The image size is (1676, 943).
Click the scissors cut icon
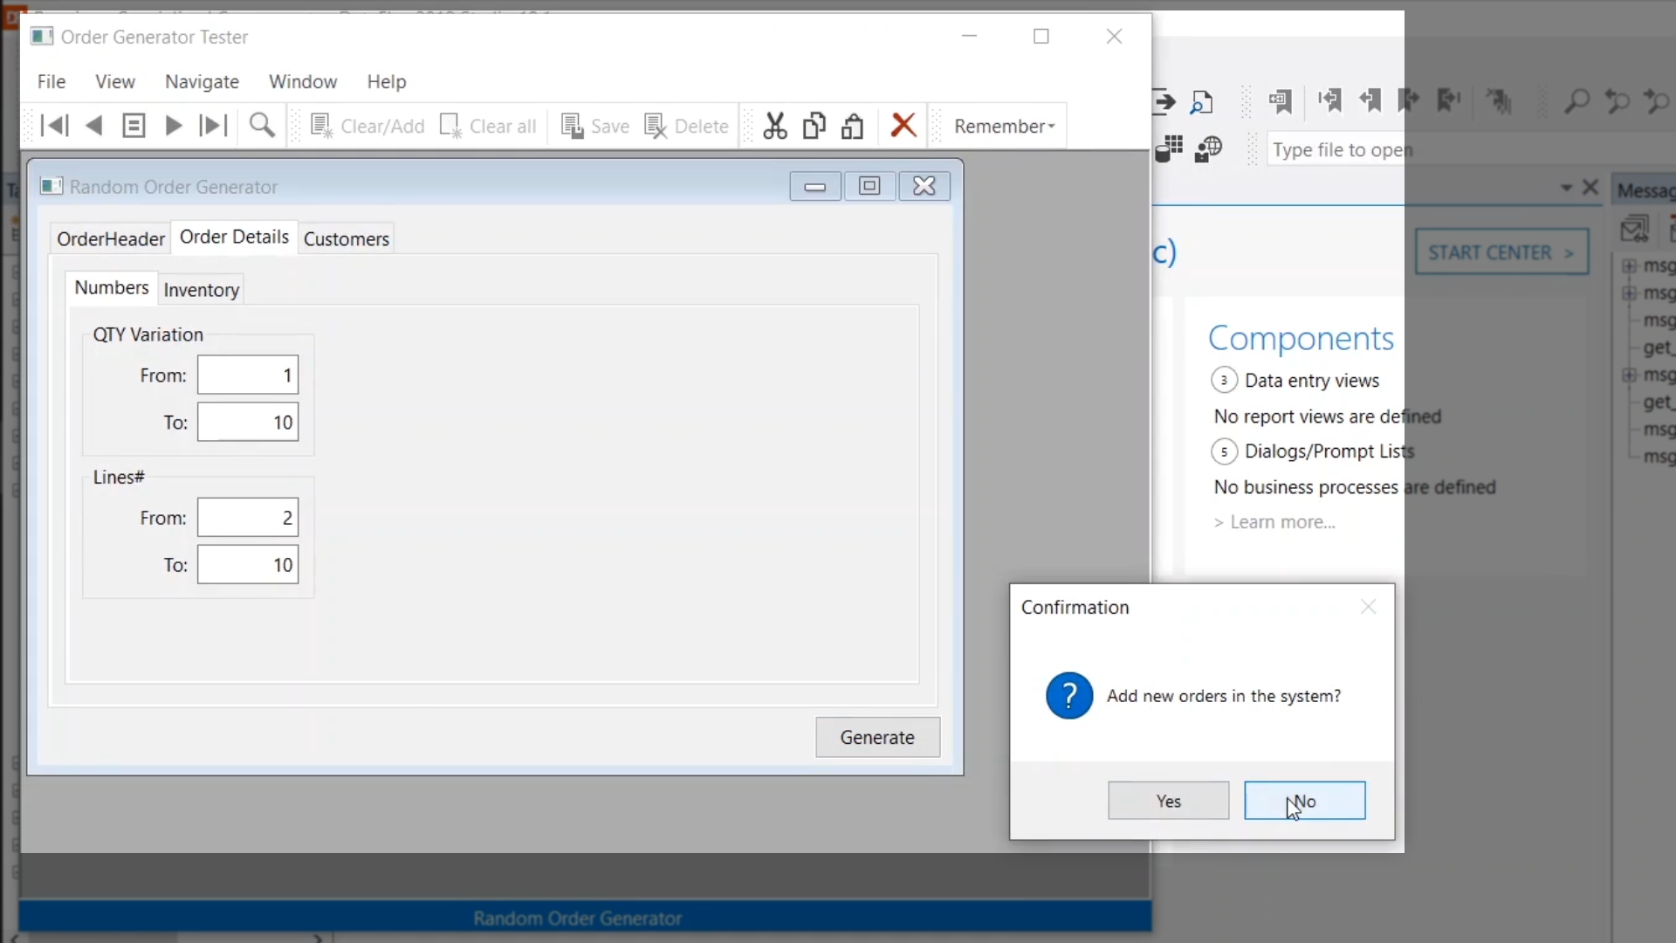pyautogui.click(x=774, y=126)
